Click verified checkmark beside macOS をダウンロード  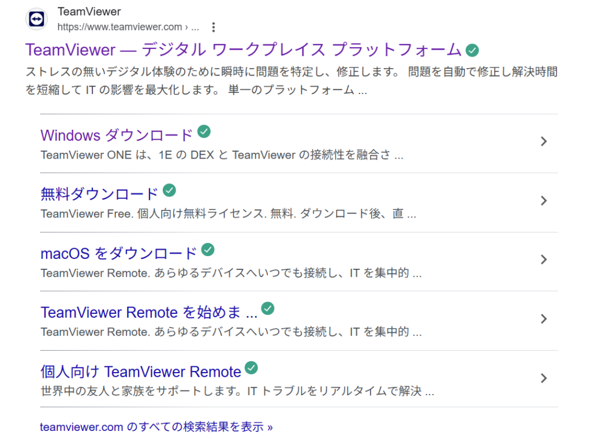click(x=208, y=250)
